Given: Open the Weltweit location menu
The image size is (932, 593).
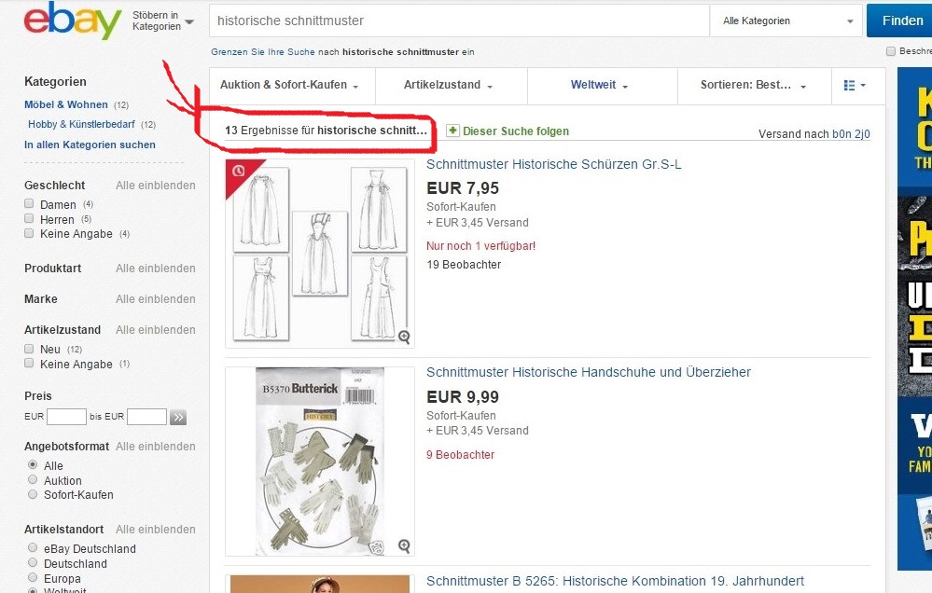Looking at the screenshot, I should tap(599, 86).
